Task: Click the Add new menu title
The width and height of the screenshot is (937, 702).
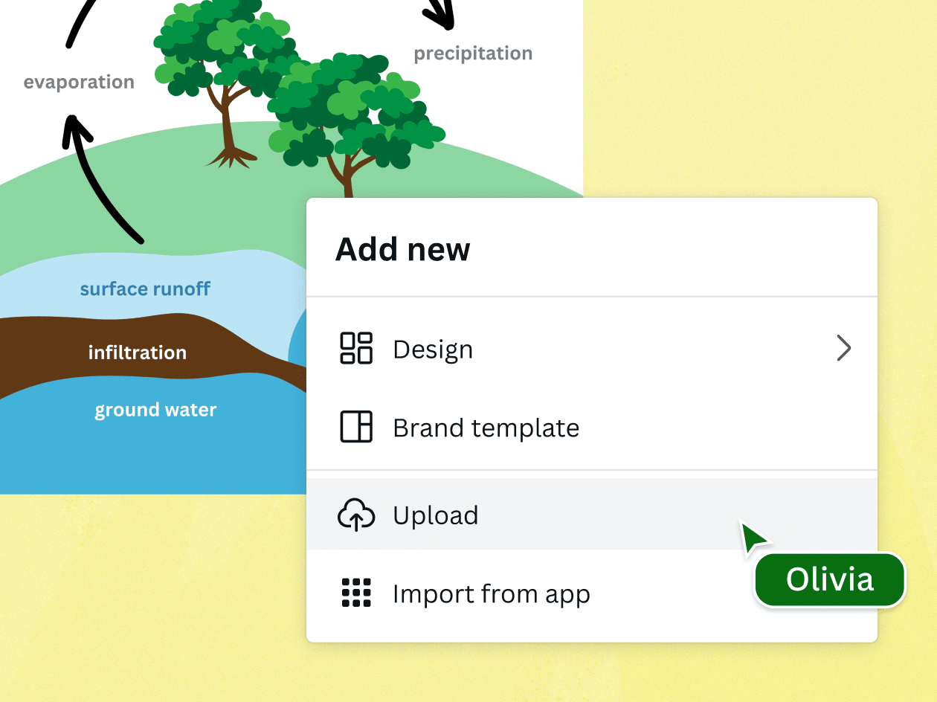Action: (402, 249)
